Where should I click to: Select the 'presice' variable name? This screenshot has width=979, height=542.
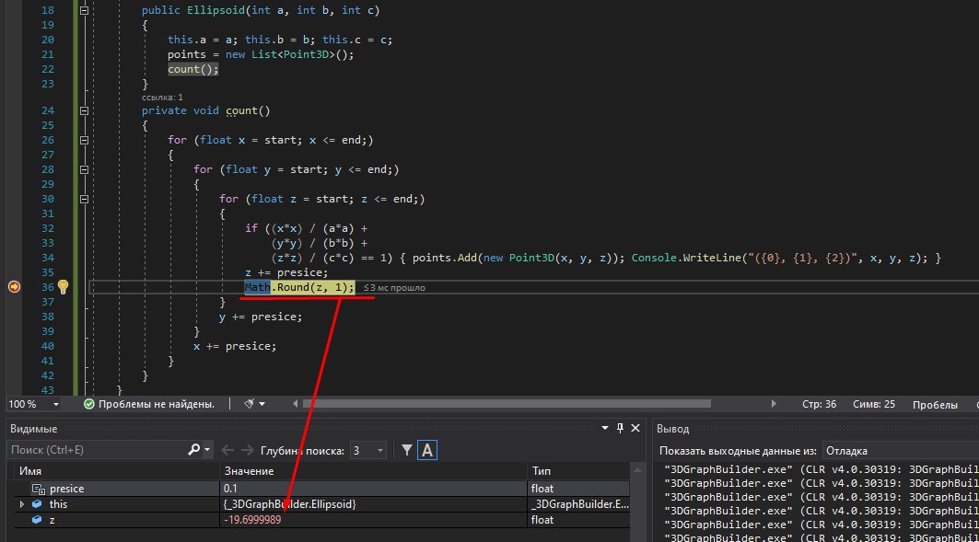click(67, 489)
